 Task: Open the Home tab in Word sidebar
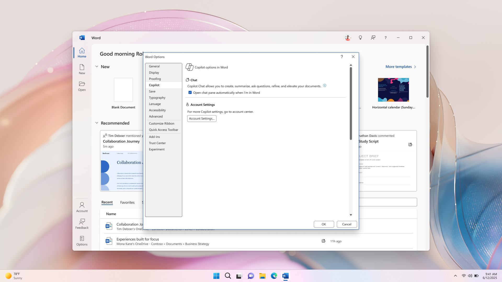pos(82,53)
